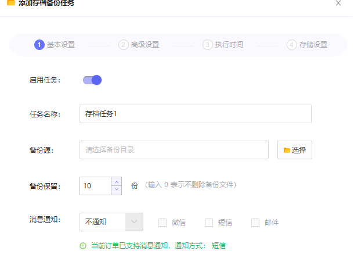Viewport: 354px width, 265px height.
Task: Click the green info icon
Action: tap(83, 246)
